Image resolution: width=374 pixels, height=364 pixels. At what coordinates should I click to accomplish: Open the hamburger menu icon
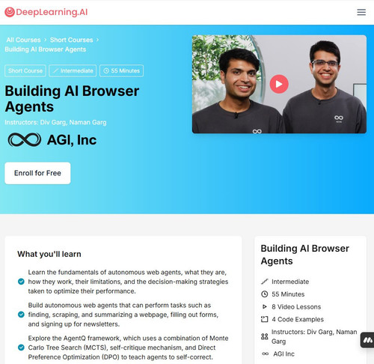pyautogui.click(x=361, y=12)
